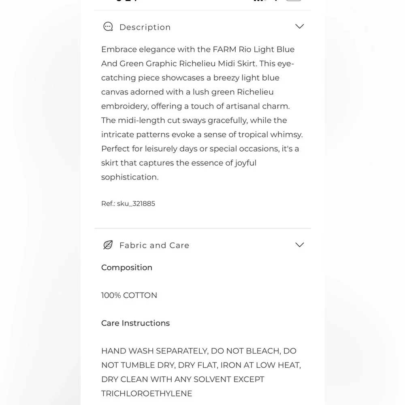The image size is (405, 405).
Task: Select the Composition heading
Action: pos(127,268)
